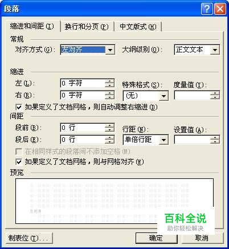Viewport: 229px width, 249px height.
Task: Toggle 与网格对齐 grid alignment checkbox
Action: pos(19,162)
